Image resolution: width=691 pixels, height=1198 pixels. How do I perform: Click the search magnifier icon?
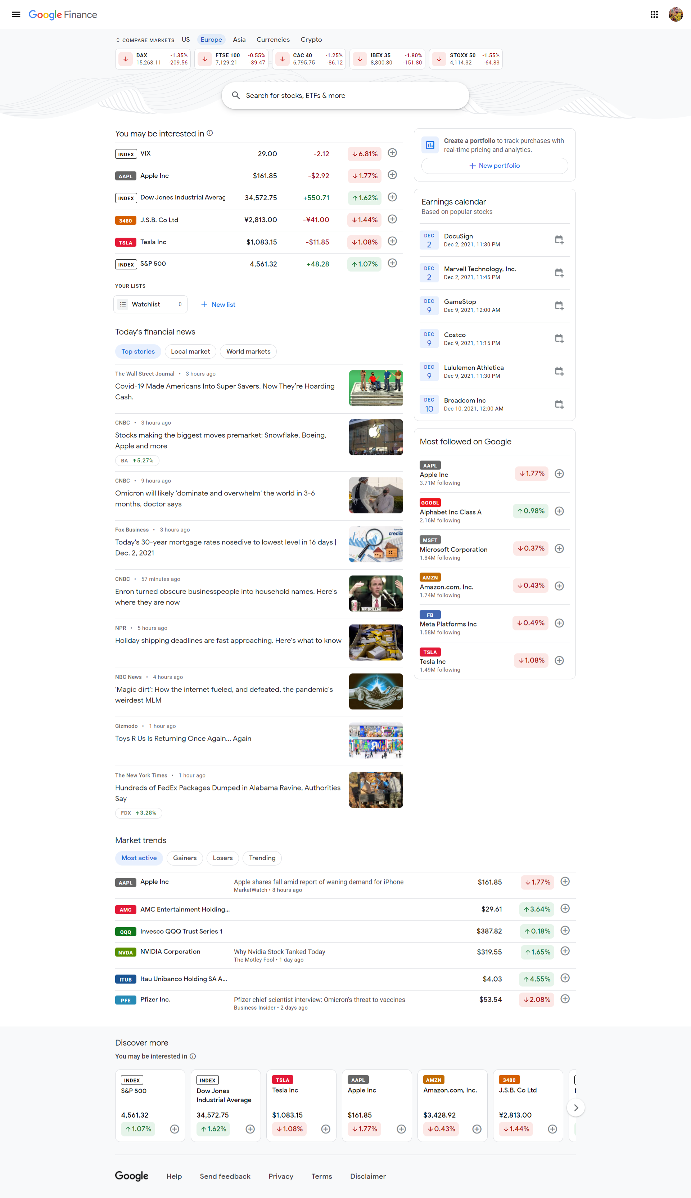coord(236,95)
